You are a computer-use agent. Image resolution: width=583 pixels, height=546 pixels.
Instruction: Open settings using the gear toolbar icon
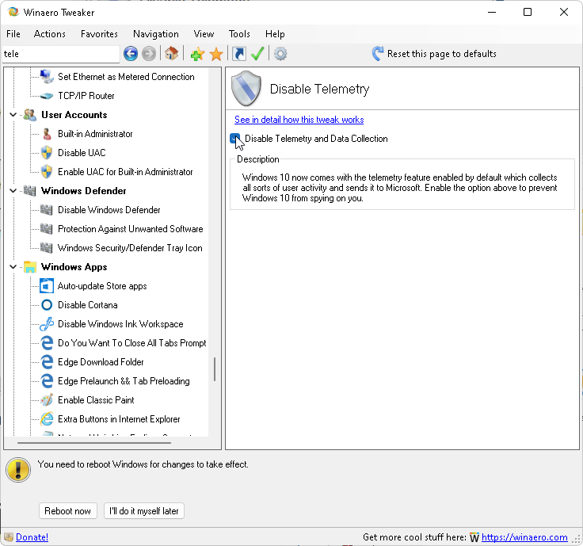point(280,54)
